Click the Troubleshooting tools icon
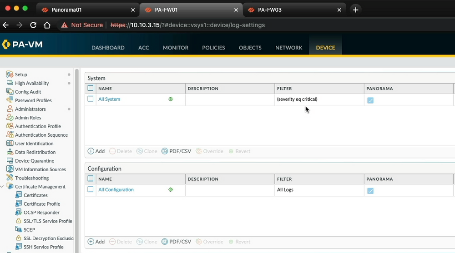The image size is (455, 253). pyautogui.click(x=10, y=178)
